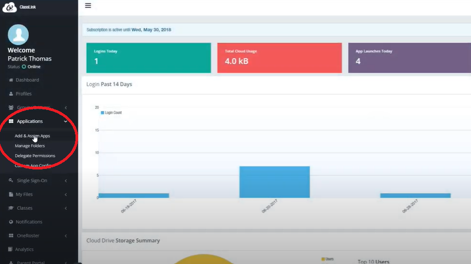Collapse the Applications chevron

pos(65,122)
